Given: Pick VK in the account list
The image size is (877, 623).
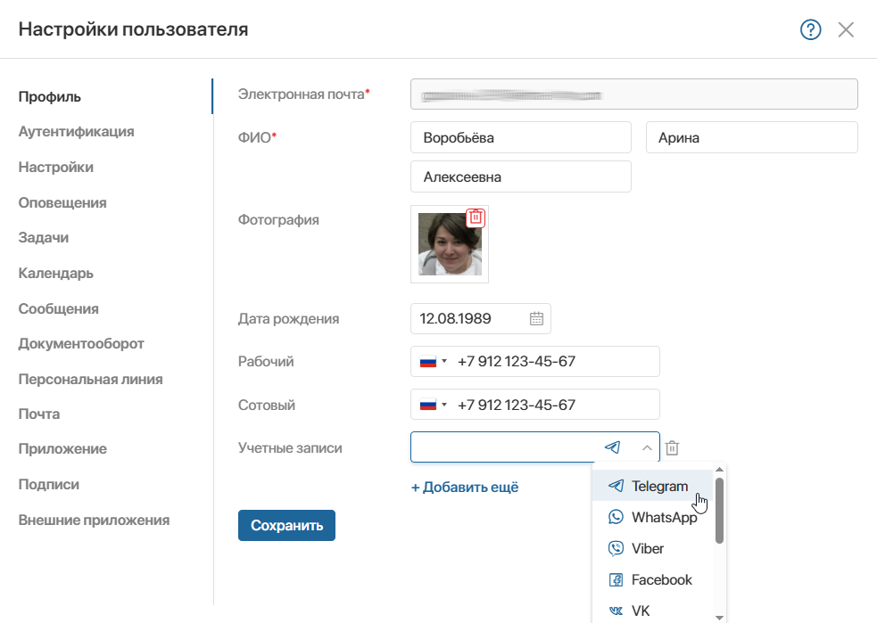Looking at the screenshot, I should coord(654,611).
